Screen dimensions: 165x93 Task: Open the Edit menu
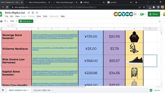pyautogui.click(x=11, y=16)
